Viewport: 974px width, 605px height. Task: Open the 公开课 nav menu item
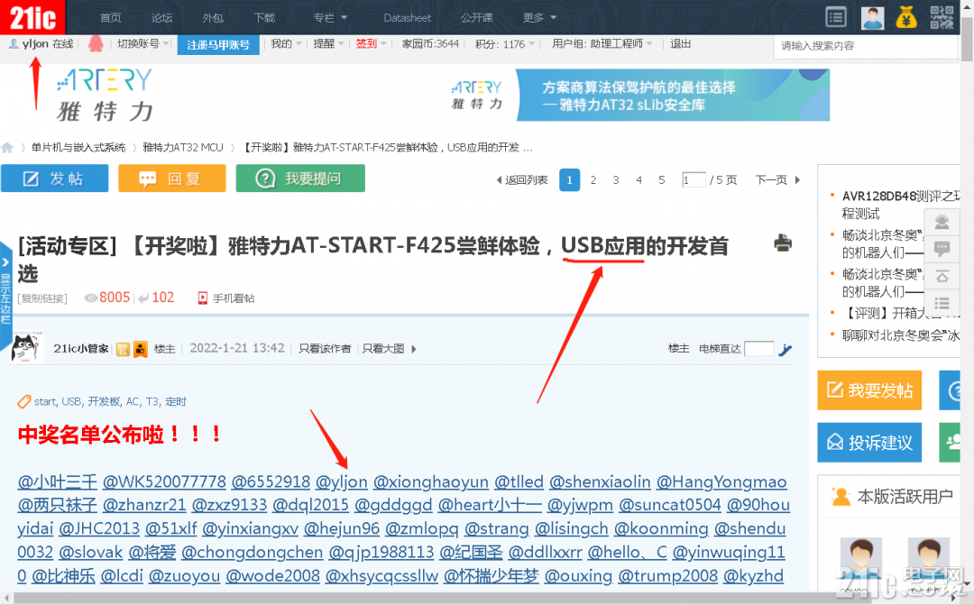pyautogui.click(x=476, y=17)
